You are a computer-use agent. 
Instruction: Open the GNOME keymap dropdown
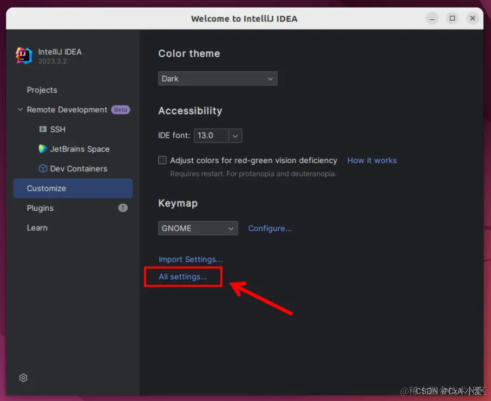(x=198, y=228)
